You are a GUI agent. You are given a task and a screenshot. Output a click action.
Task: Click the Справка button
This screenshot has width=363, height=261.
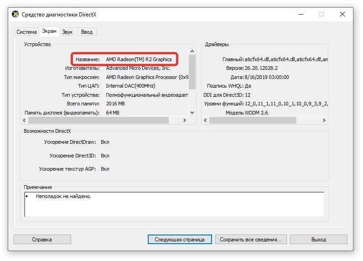pos(42,240)
